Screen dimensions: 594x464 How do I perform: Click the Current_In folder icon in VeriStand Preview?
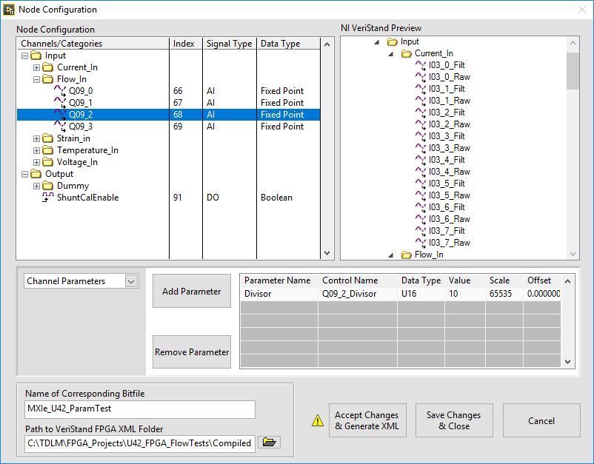tap(407, 53)
